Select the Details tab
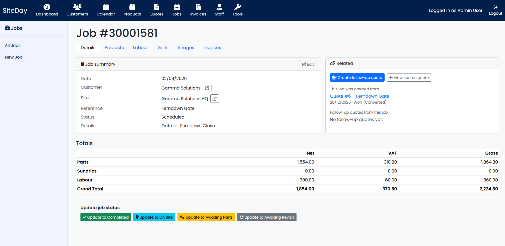The width and height of the screenshot is (505, 246). 88,47
